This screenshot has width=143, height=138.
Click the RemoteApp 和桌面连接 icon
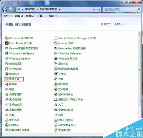click(56, 48)
